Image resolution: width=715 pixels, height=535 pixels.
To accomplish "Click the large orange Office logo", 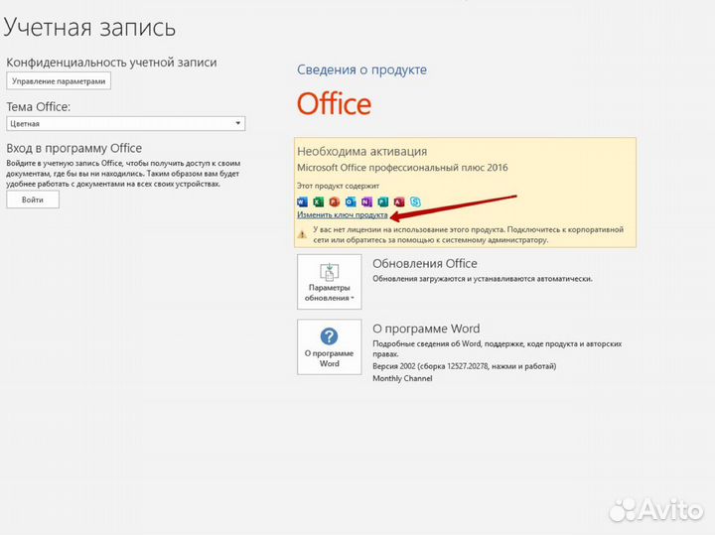I will (x=335, y=103).
